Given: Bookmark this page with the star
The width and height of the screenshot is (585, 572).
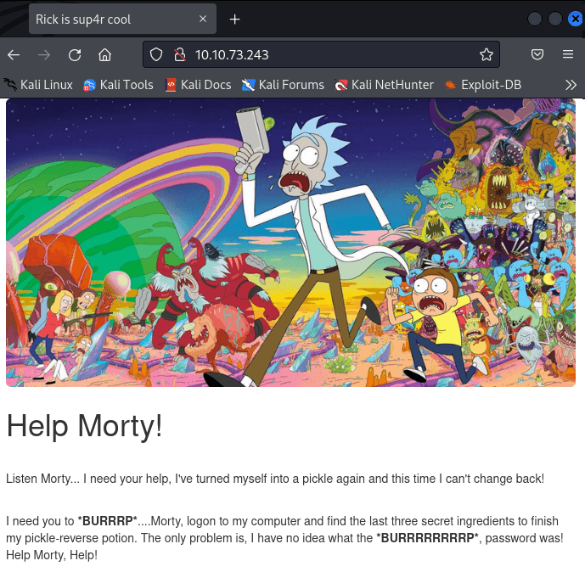Looking at the screenshot, I should pyautogui.click(x=487, y=54).
